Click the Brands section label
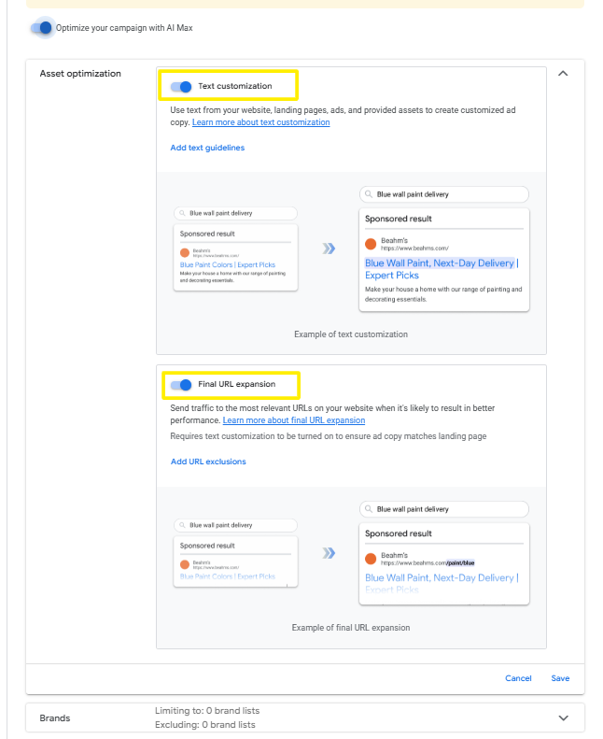The width and height of the screenshot is (603, 739). [x=55, y=718]
